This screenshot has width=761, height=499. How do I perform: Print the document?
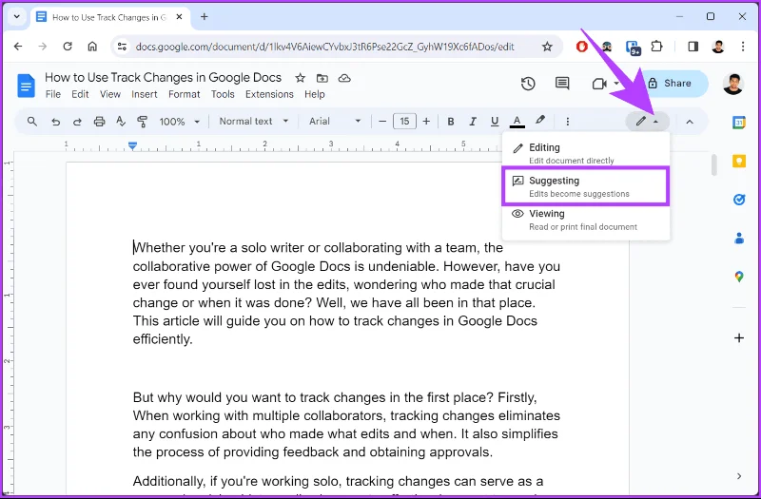(99, 122)
